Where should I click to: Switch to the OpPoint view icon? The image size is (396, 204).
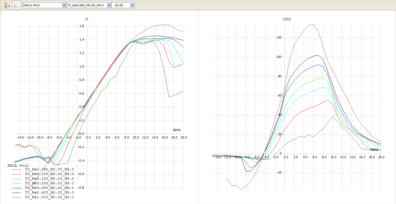click(x=8, y=5)
